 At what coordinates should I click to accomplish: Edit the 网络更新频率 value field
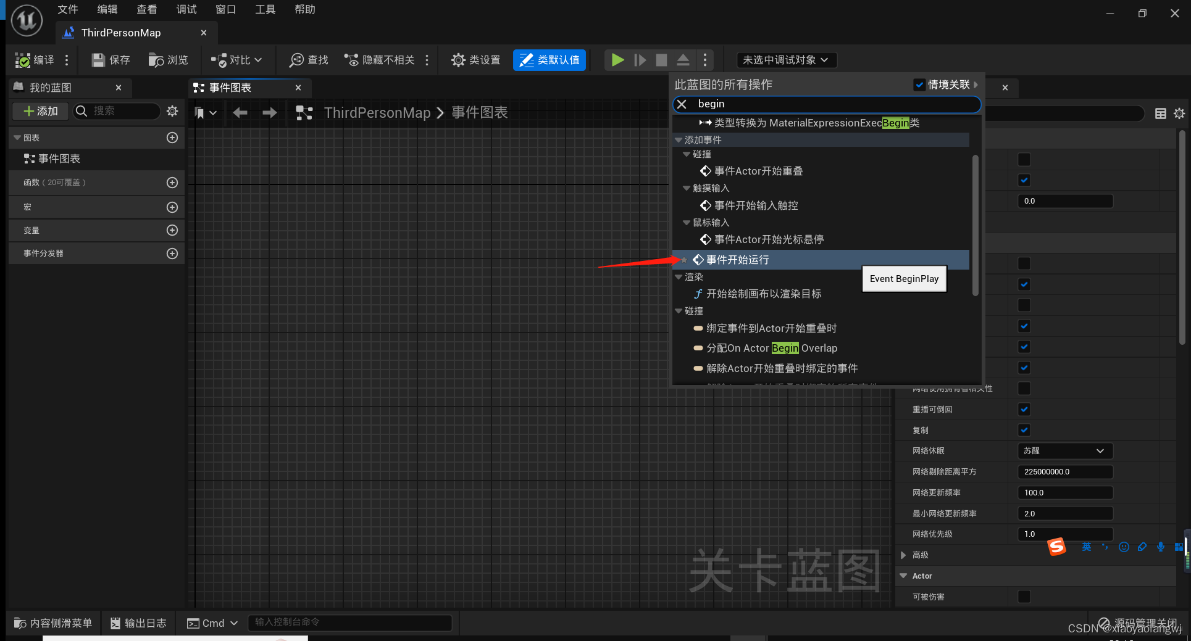(1065, 493)
